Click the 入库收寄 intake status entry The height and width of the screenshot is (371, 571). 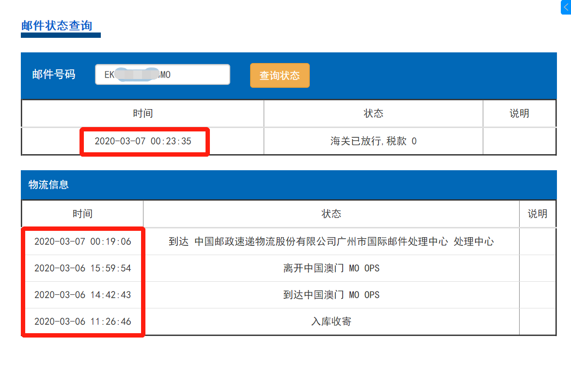pos(331,321)
